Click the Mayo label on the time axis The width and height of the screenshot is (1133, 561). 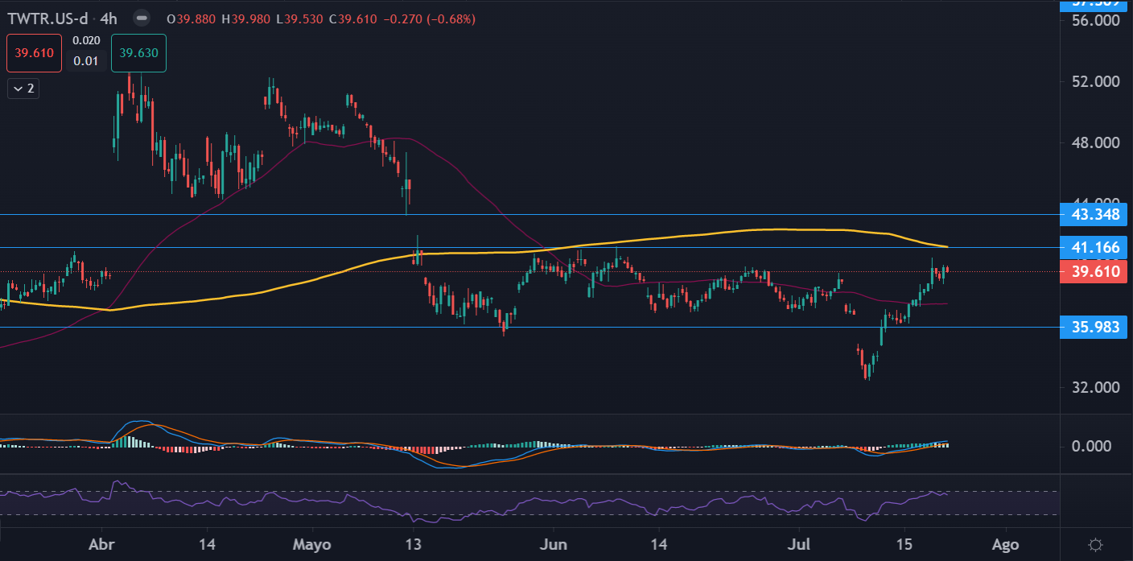point(312,544)
